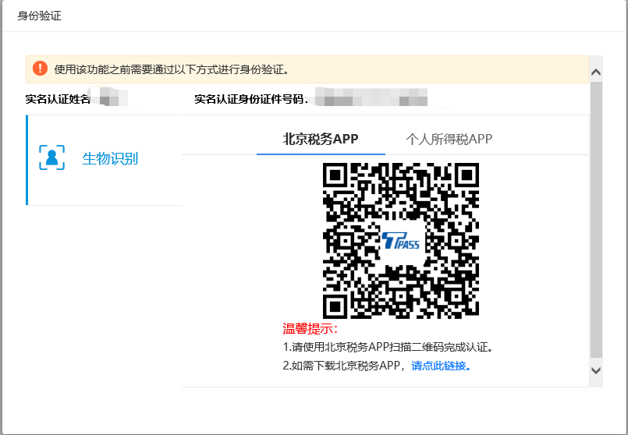Click the biometric face recognition icon

point(51,157)
